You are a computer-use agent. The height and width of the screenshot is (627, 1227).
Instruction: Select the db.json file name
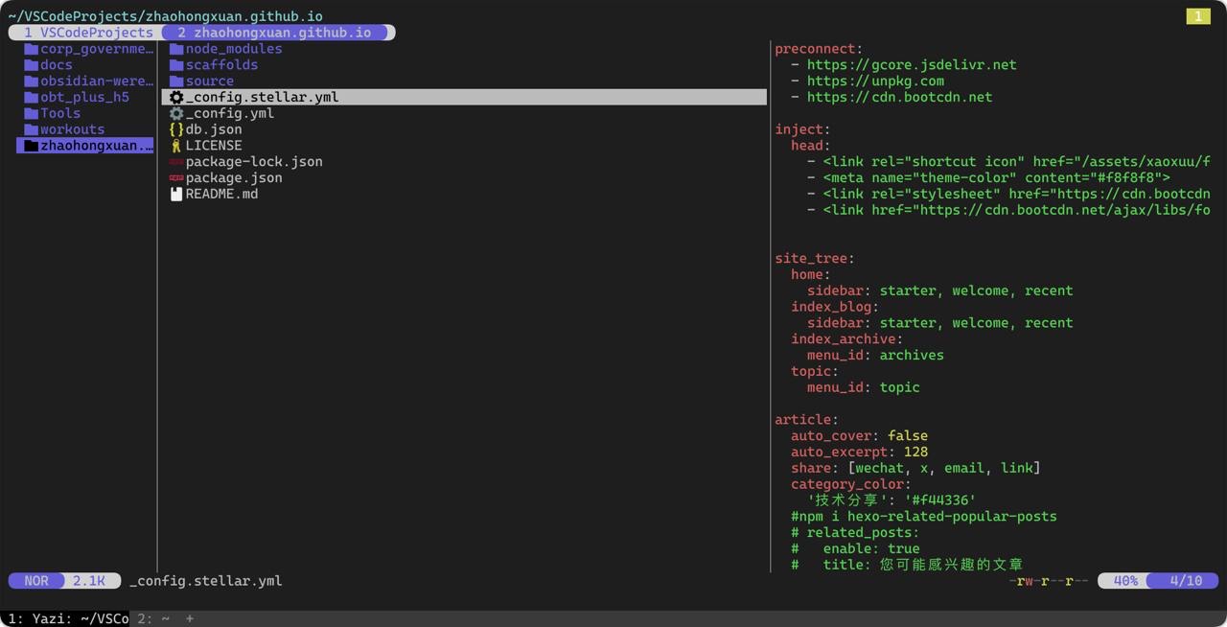214,129
